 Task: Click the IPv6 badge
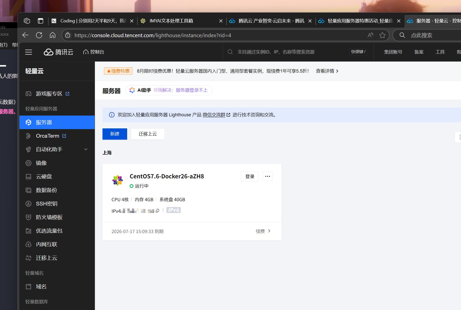coord(173,210)
